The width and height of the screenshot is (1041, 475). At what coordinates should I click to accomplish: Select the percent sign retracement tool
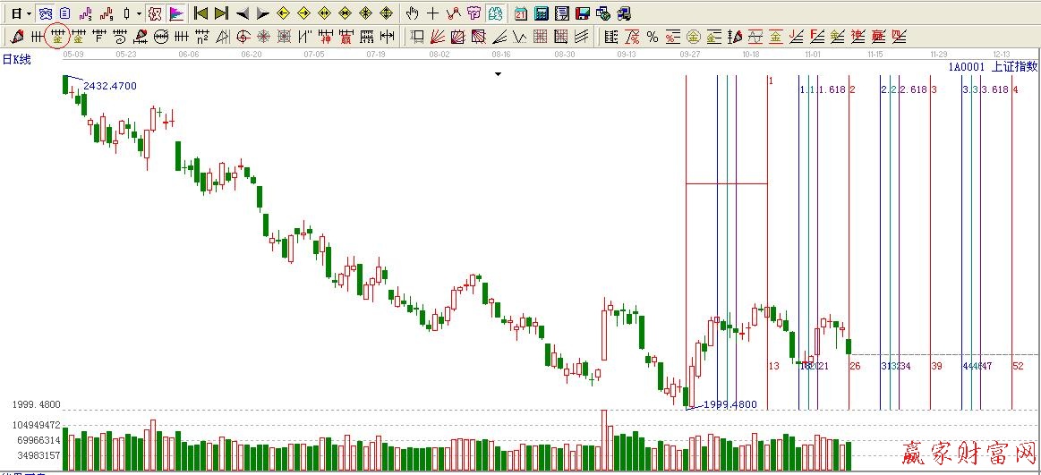[653, 37]
